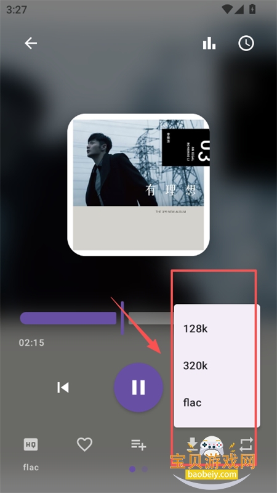Tap the download icon

(192, 444)
